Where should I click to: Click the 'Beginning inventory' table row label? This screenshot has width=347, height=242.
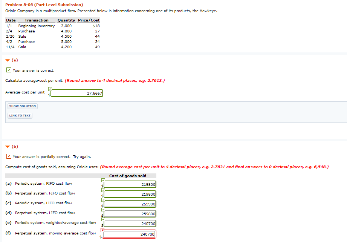pyautogui.click(x=36, y=26)
